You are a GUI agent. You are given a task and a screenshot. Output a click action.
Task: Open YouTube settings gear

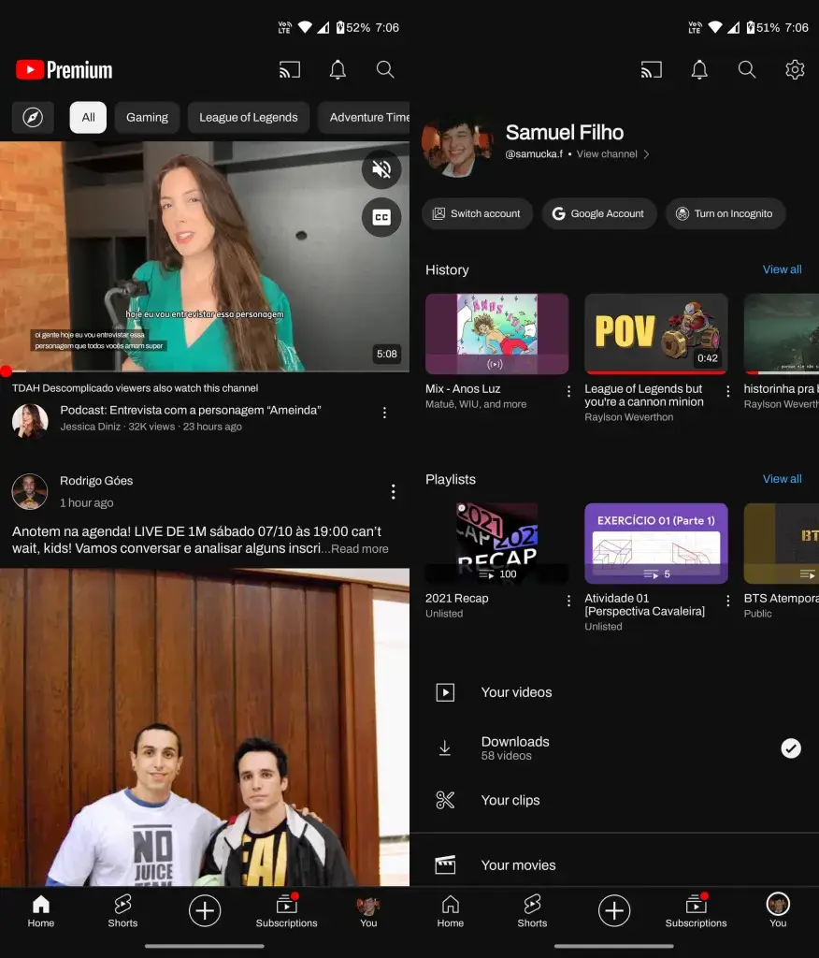pyautogui.click(x=794, y=69)
